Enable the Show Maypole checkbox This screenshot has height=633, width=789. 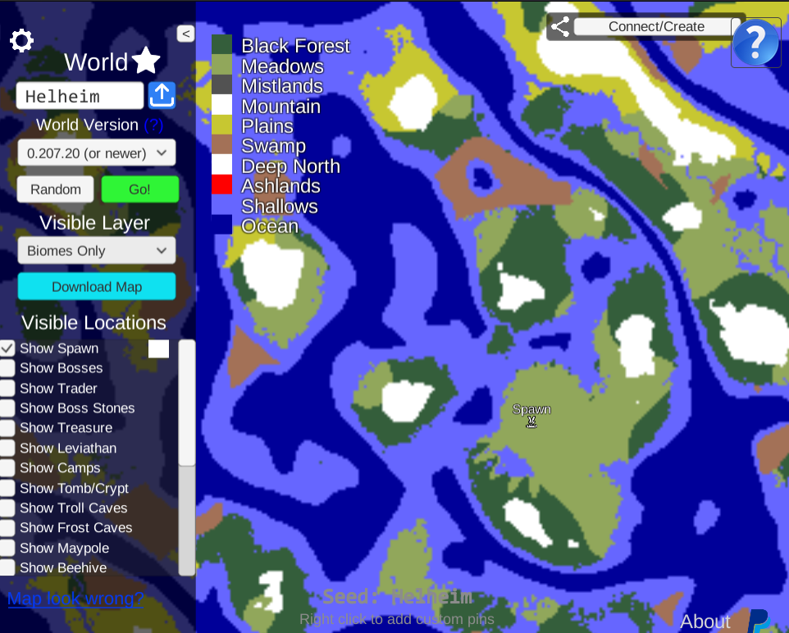tap(7, 548)
